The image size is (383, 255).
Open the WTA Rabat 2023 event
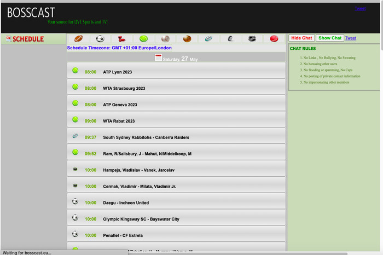(176, 120)
